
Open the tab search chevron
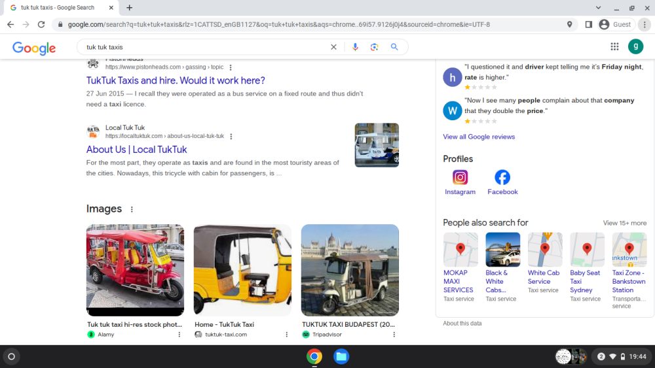pos(598,7)
